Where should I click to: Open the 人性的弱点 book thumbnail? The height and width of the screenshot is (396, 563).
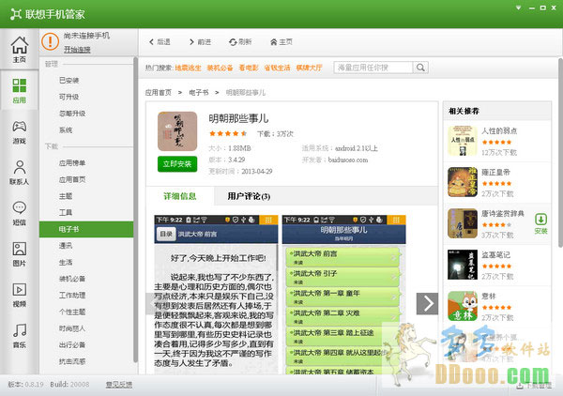click(x=463, y=141)
